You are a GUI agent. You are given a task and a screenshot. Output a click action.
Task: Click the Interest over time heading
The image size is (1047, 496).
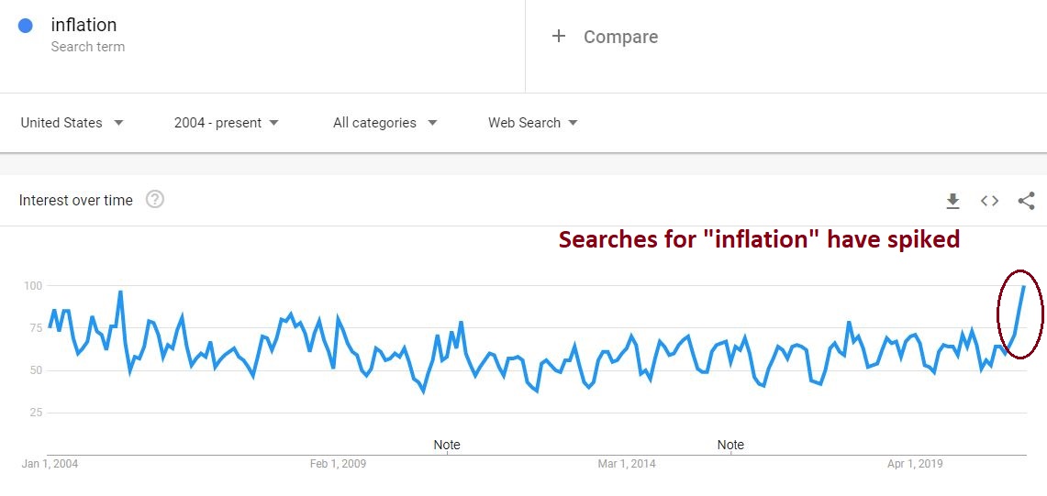[76, 201]
